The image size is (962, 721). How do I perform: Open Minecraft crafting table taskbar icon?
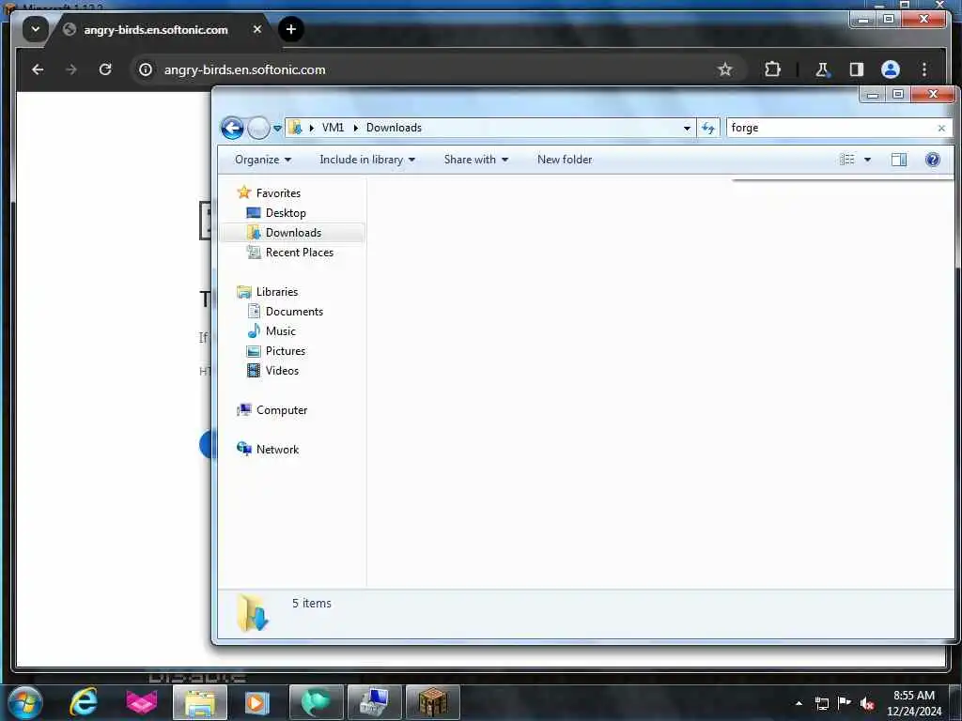(433, 702)
